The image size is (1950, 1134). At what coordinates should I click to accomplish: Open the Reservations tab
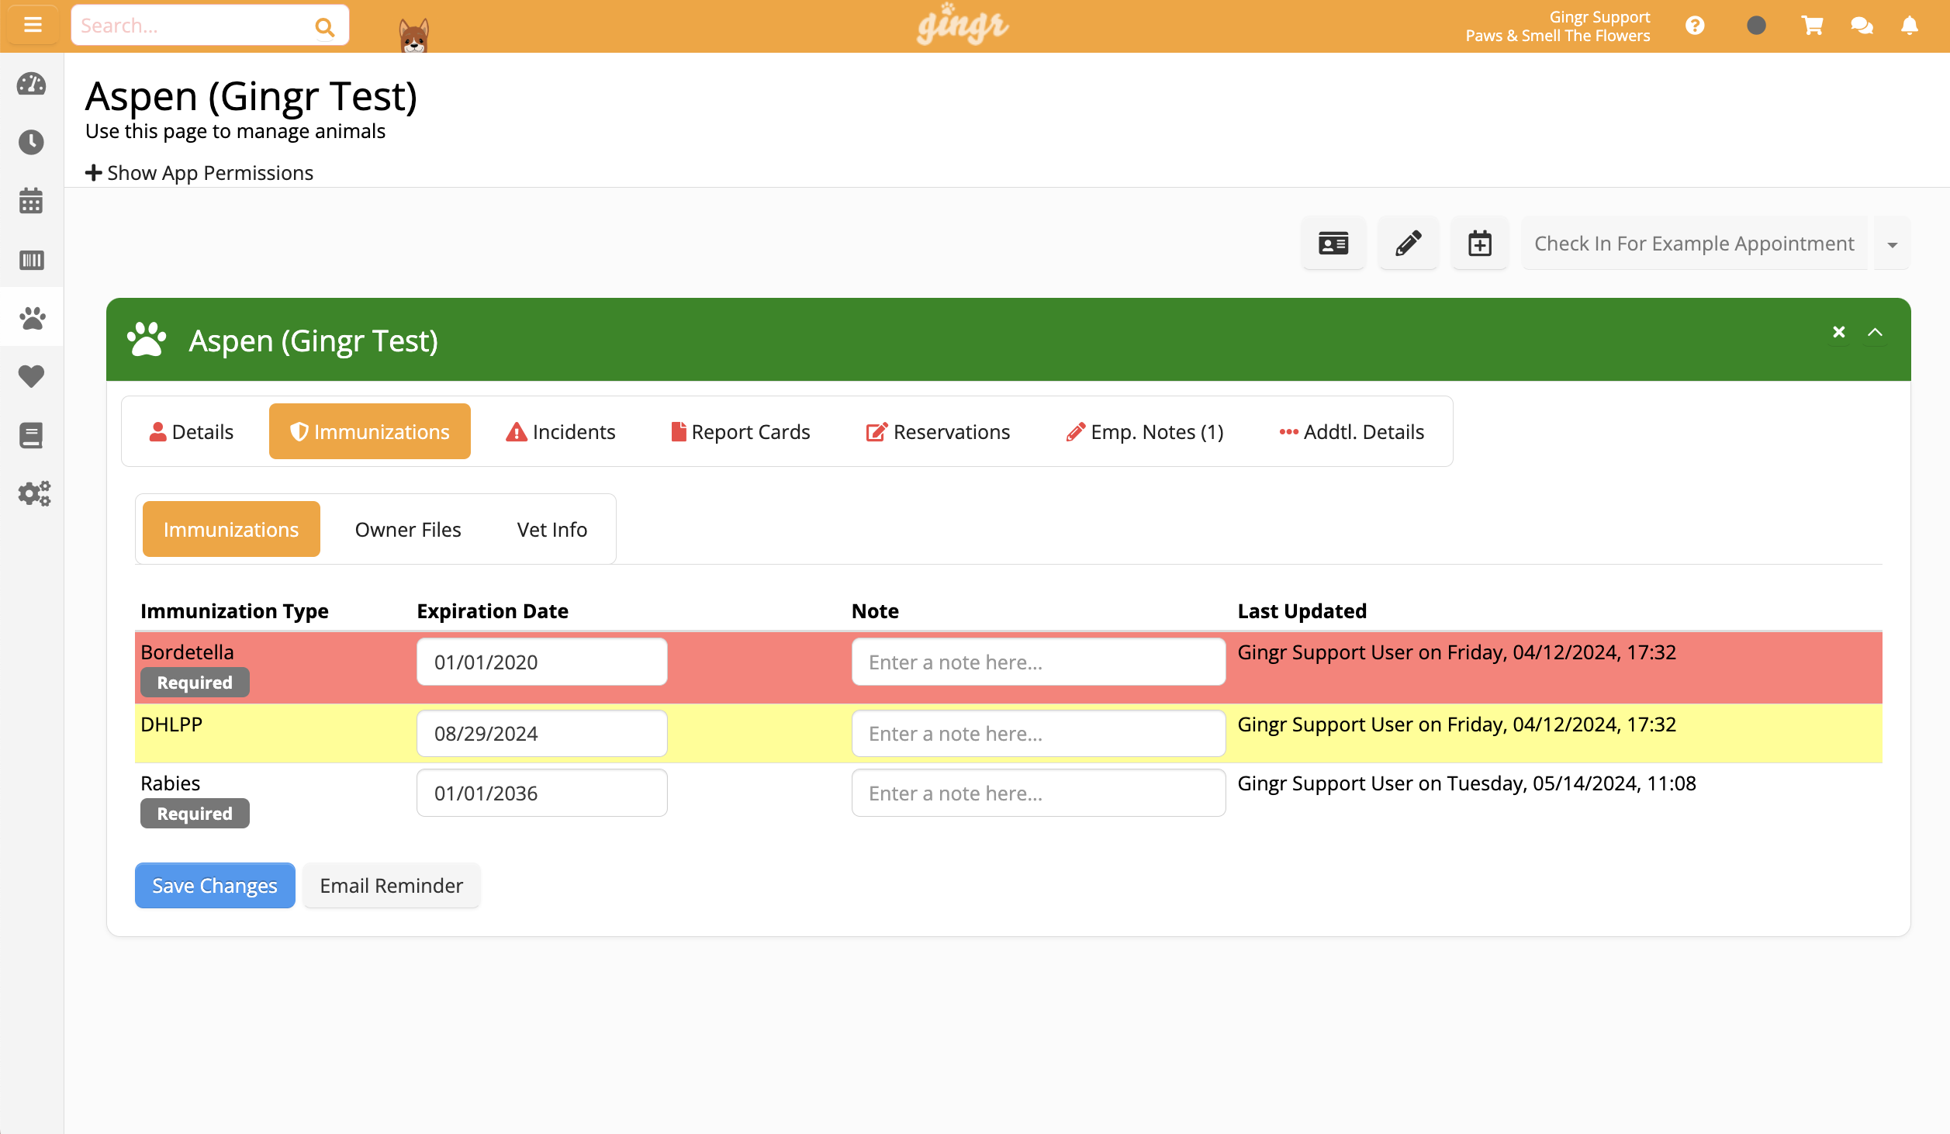click(939, 432)
